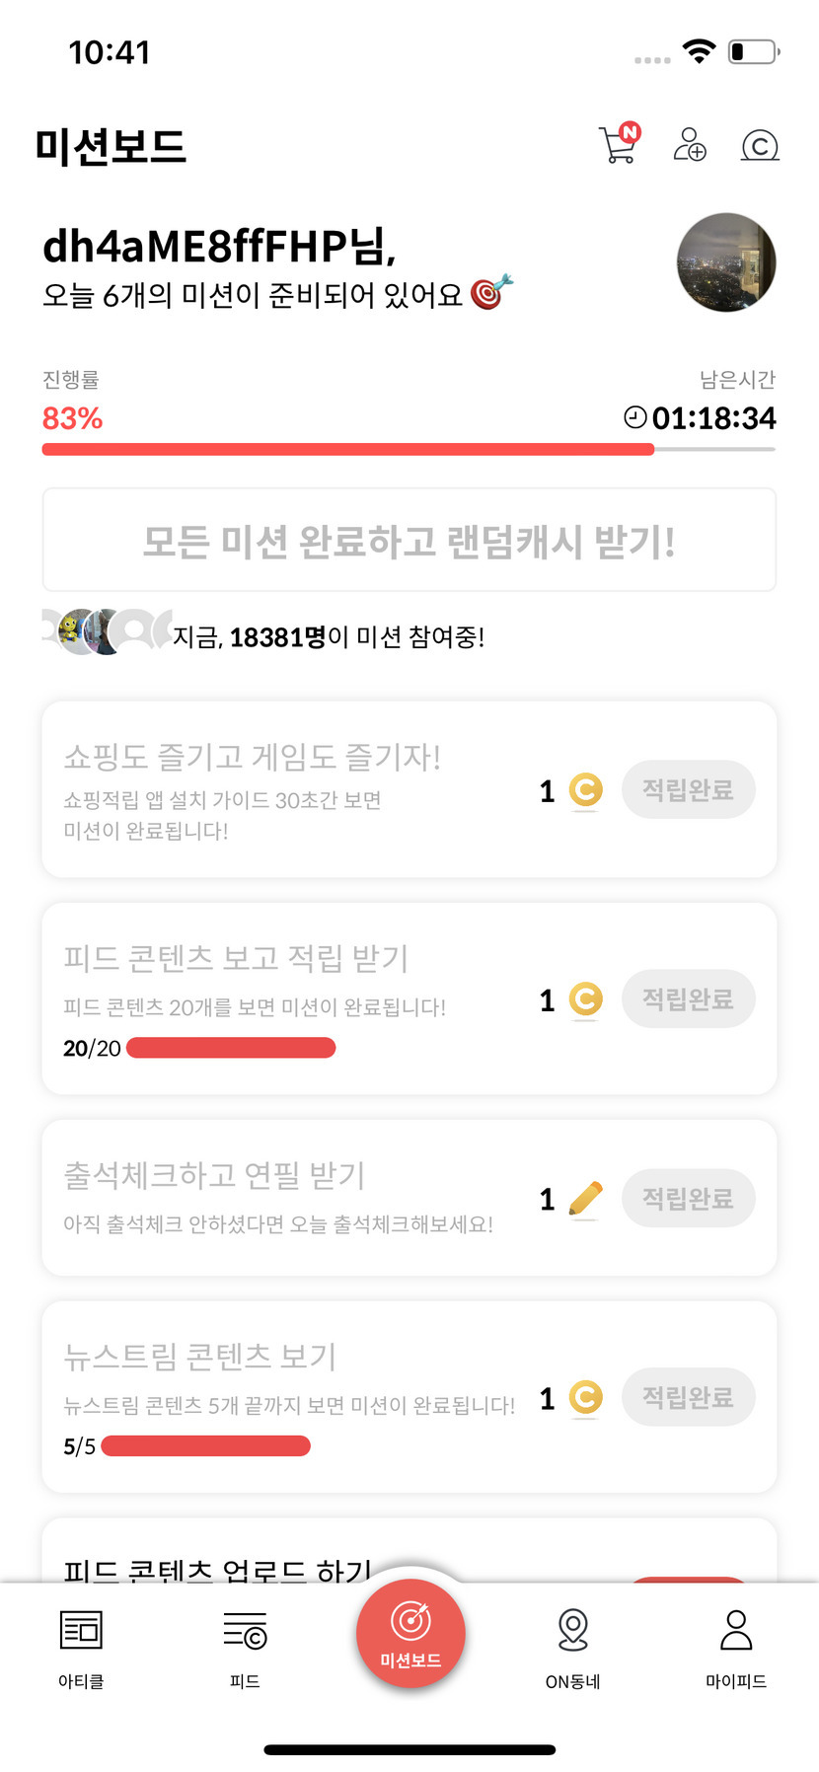This screenshot has height=1772, width=819.
Task: Tap the coin icon on 쇼핑도 즐기고 mission
Action: (x=585, y=789)
